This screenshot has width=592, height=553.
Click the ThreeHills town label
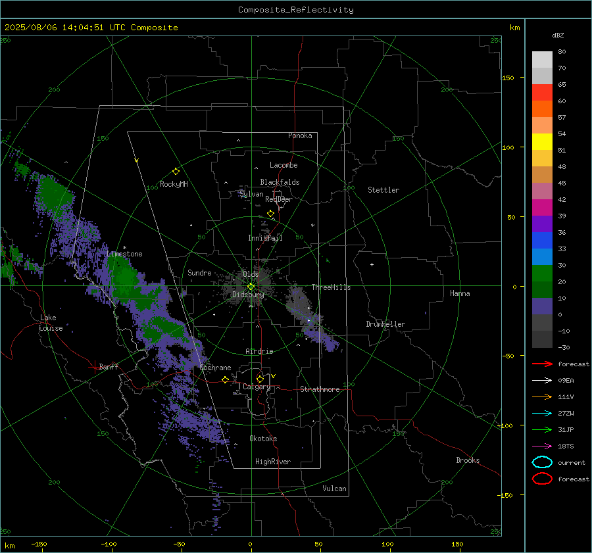331,287
